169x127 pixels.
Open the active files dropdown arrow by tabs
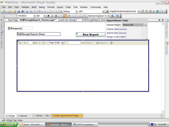click(159, 20)
